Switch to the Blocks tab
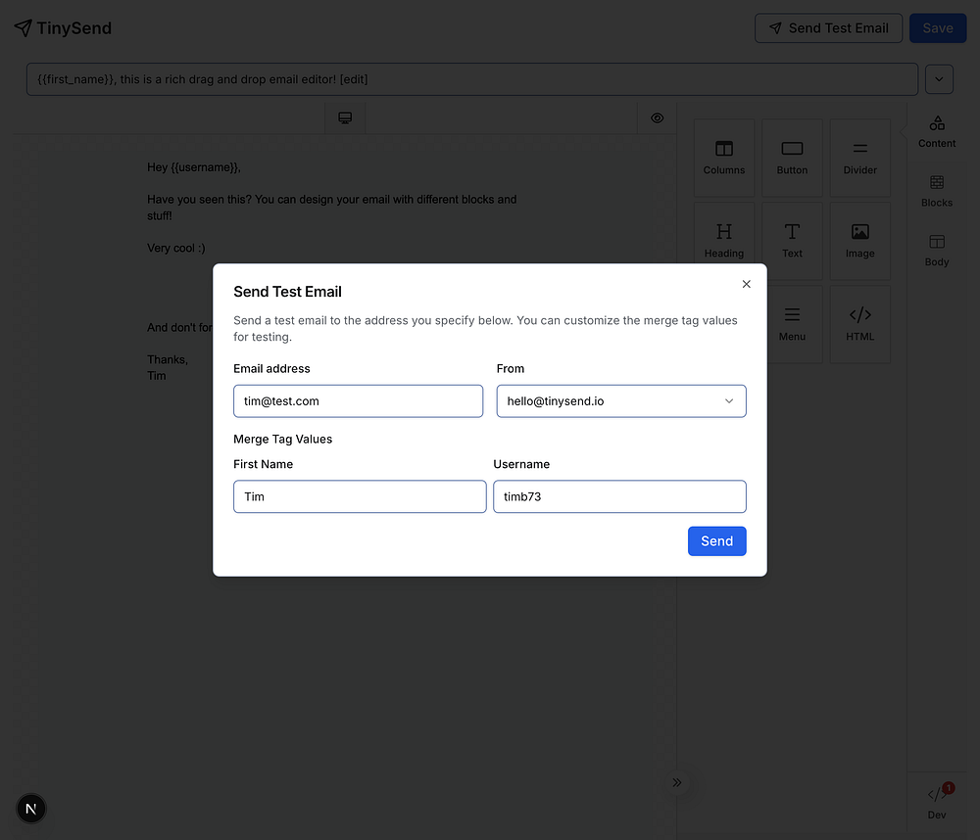Image resolution: width=980 pixels, height=840 pixels. (937, 190)
